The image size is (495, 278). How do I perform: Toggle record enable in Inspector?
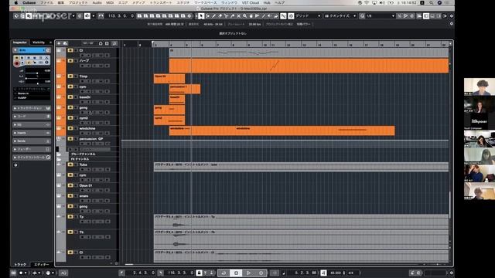tap(17, 63)
